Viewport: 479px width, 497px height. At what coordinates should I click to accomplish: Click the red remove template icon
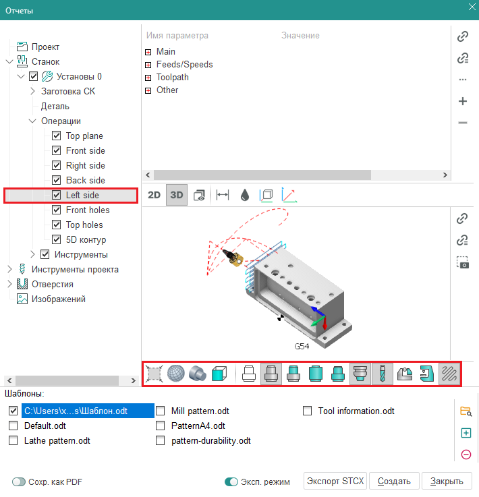(x=466, y=455)
